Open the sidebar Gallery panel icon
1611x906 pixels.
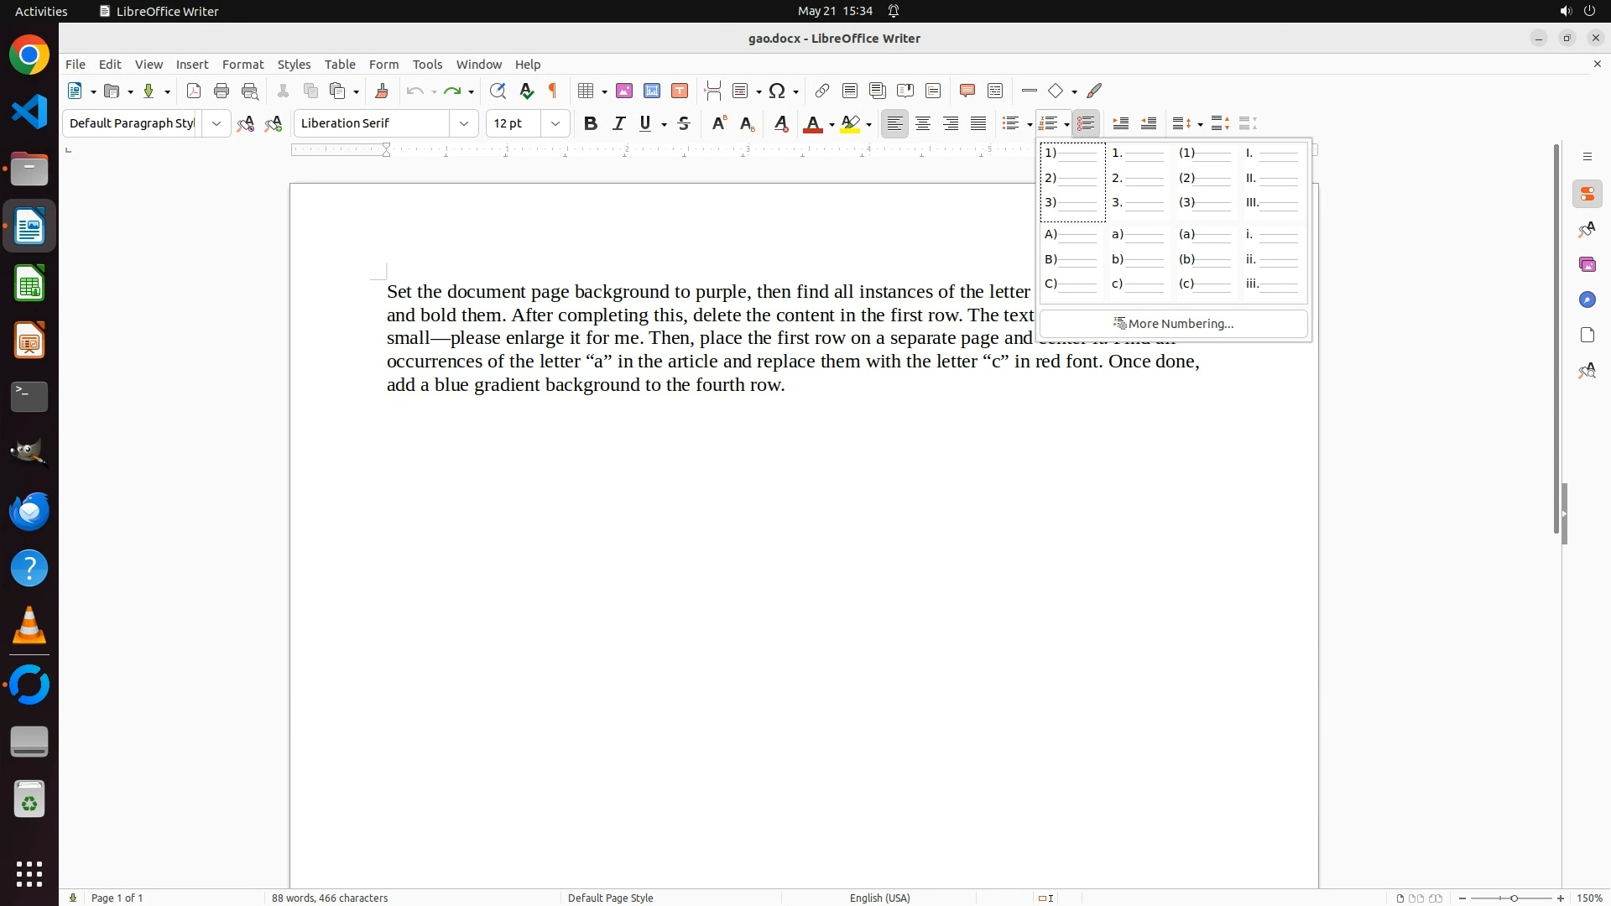pos(1587,264)
